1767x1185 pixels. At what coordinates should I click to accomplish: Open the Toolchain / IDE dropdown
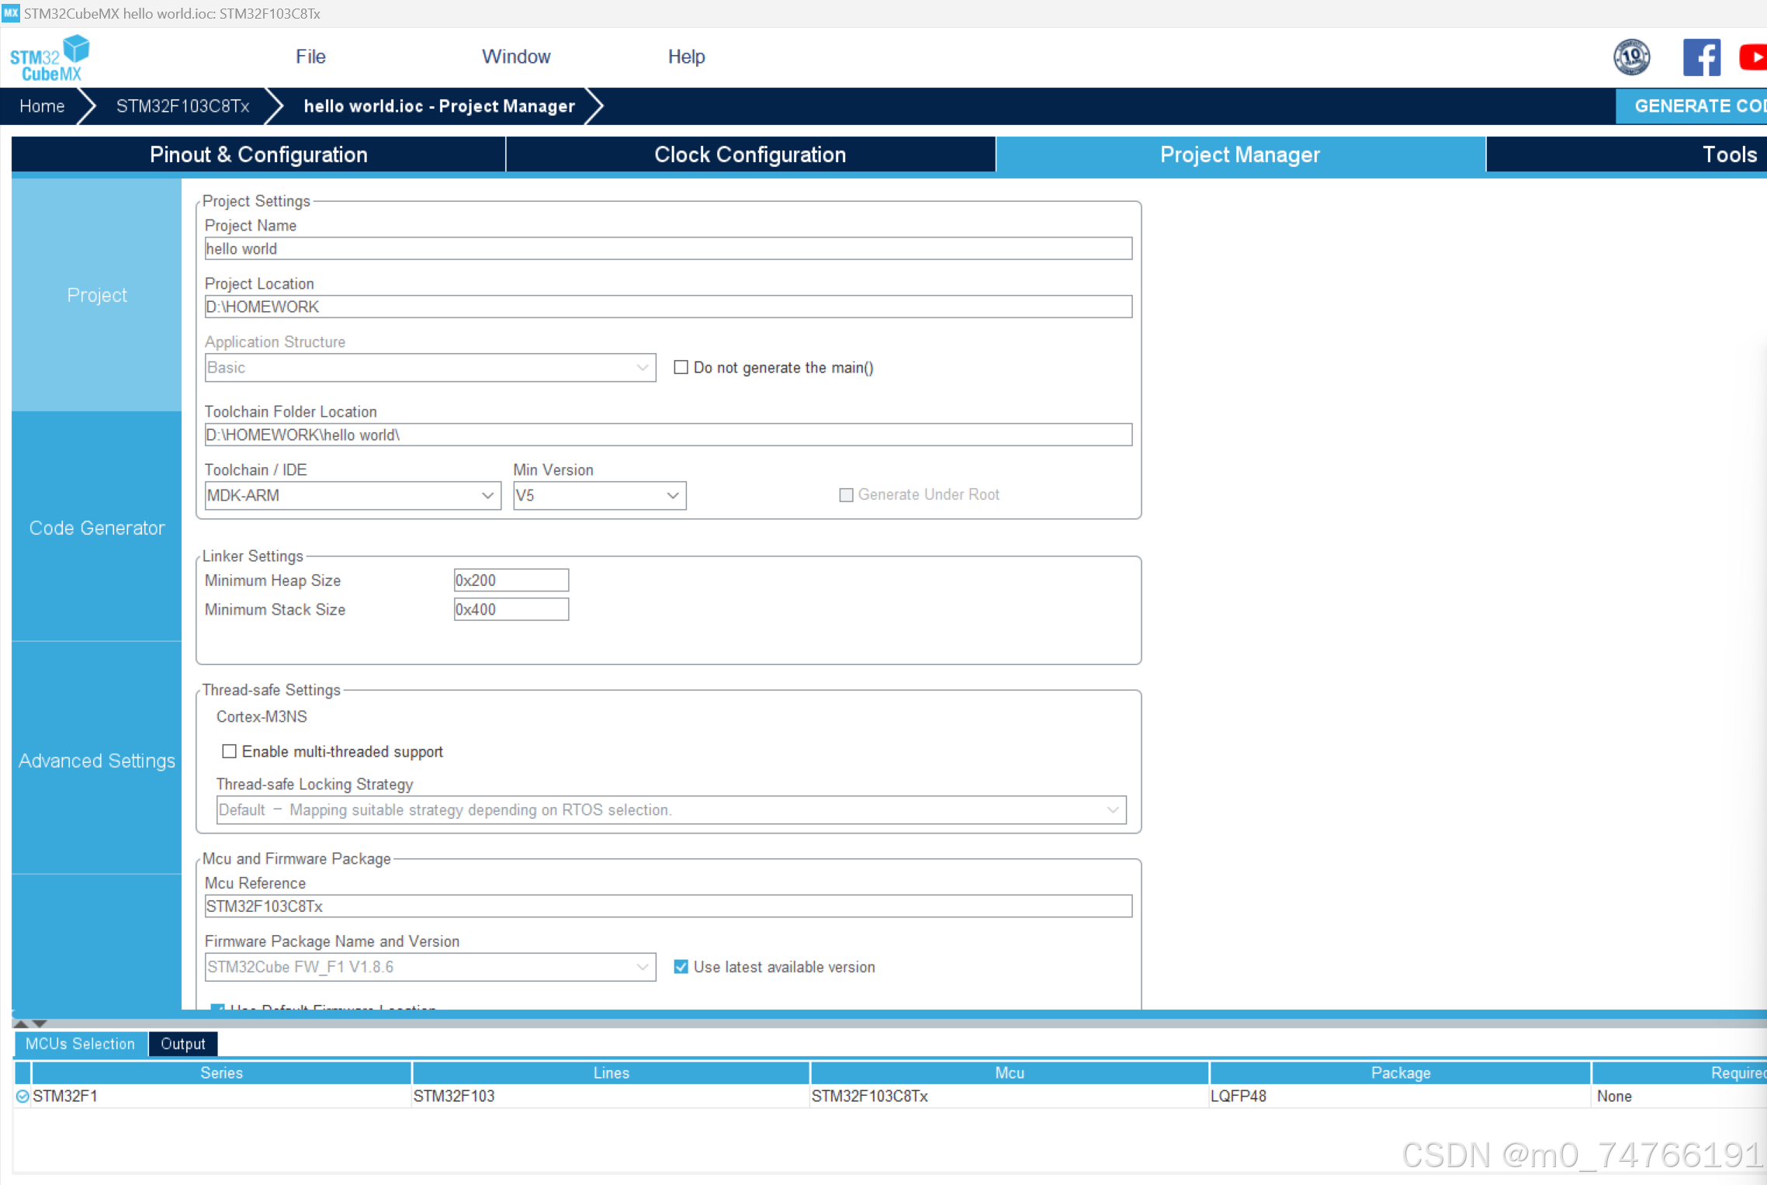[x=352, y=495]
